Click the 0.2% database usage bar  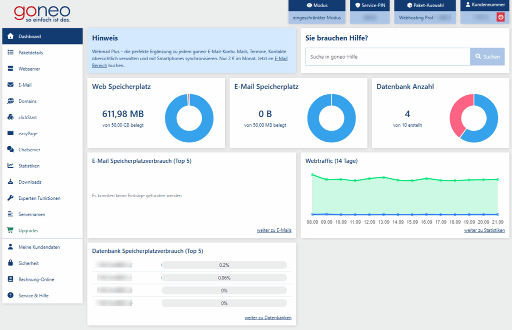[x=224, y=265]
